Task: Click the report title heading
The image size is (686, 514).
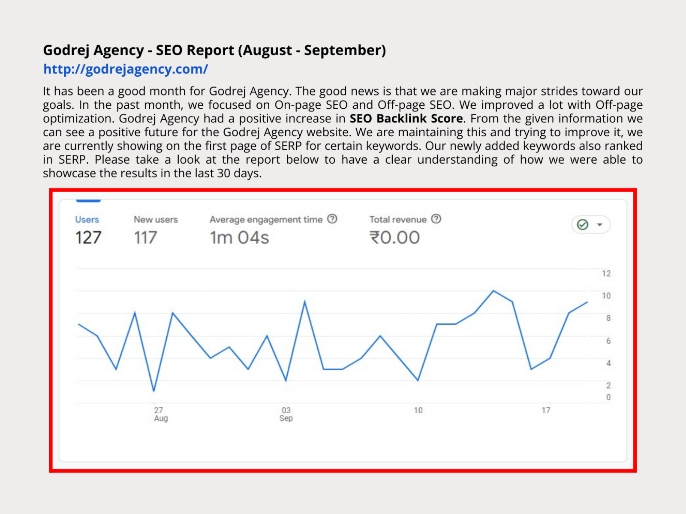Action: click(x=214, y=50)
